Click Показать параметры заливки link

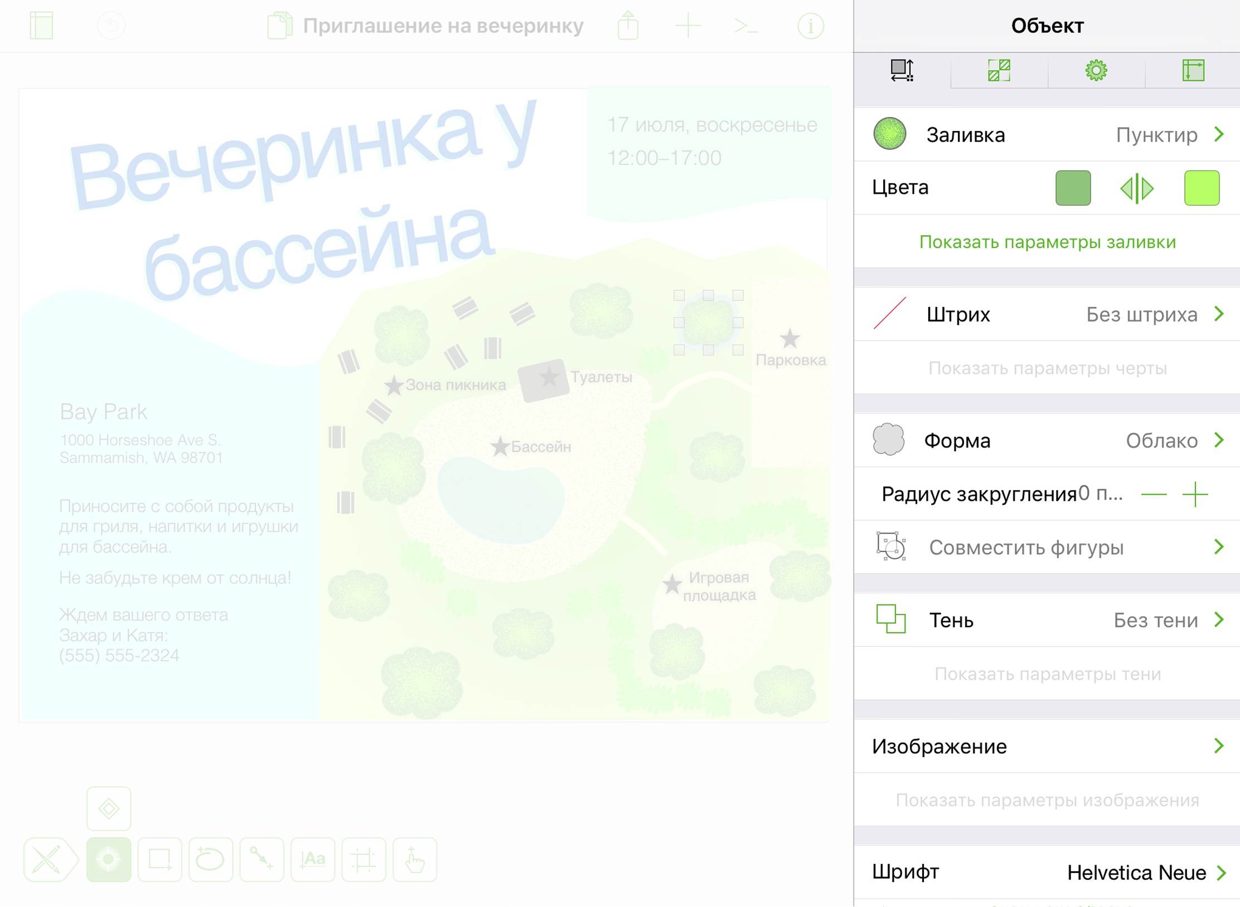(x=1047, y=242)
